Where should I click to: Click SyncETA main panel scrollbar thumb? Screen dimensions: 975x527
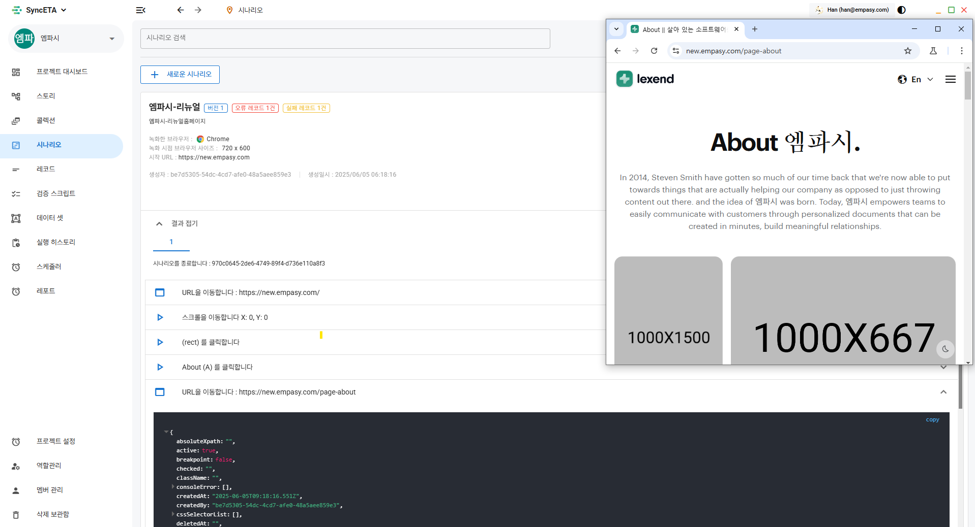tap(960, 386)
